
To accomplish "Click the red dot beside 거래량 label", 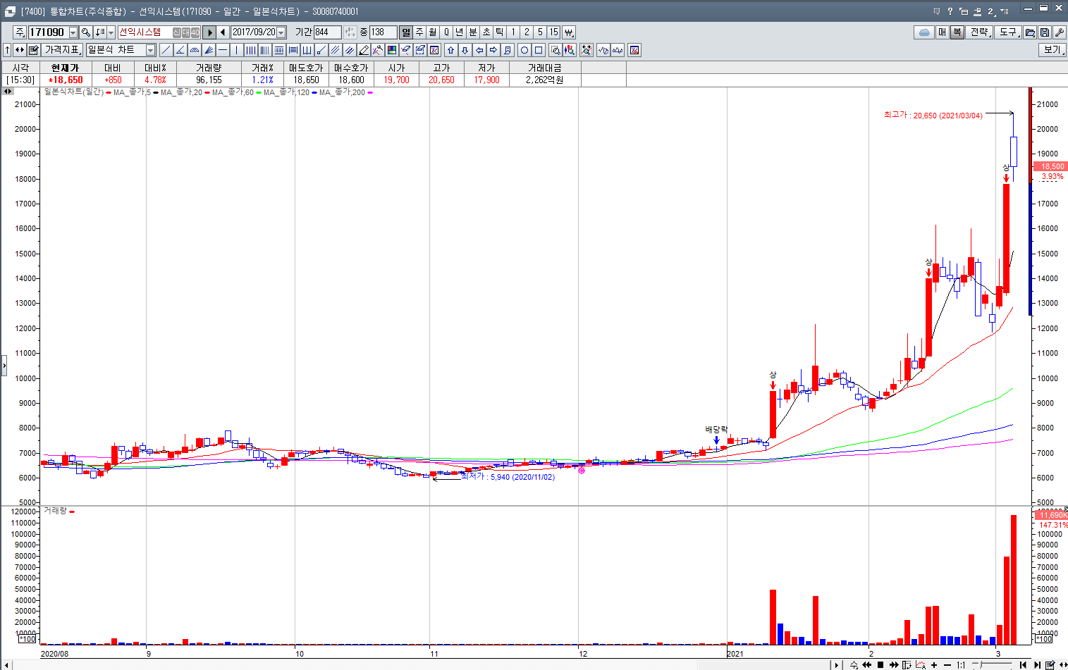I will tap(72, 511).
